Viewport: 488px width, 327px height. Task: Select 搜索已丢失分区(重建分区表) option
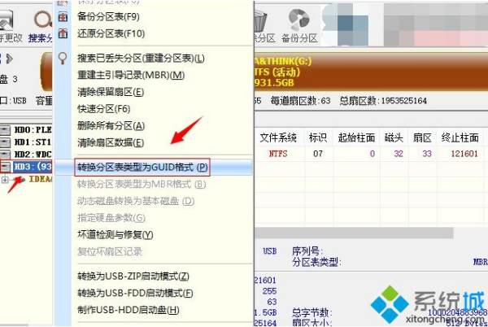click(141, 59)
